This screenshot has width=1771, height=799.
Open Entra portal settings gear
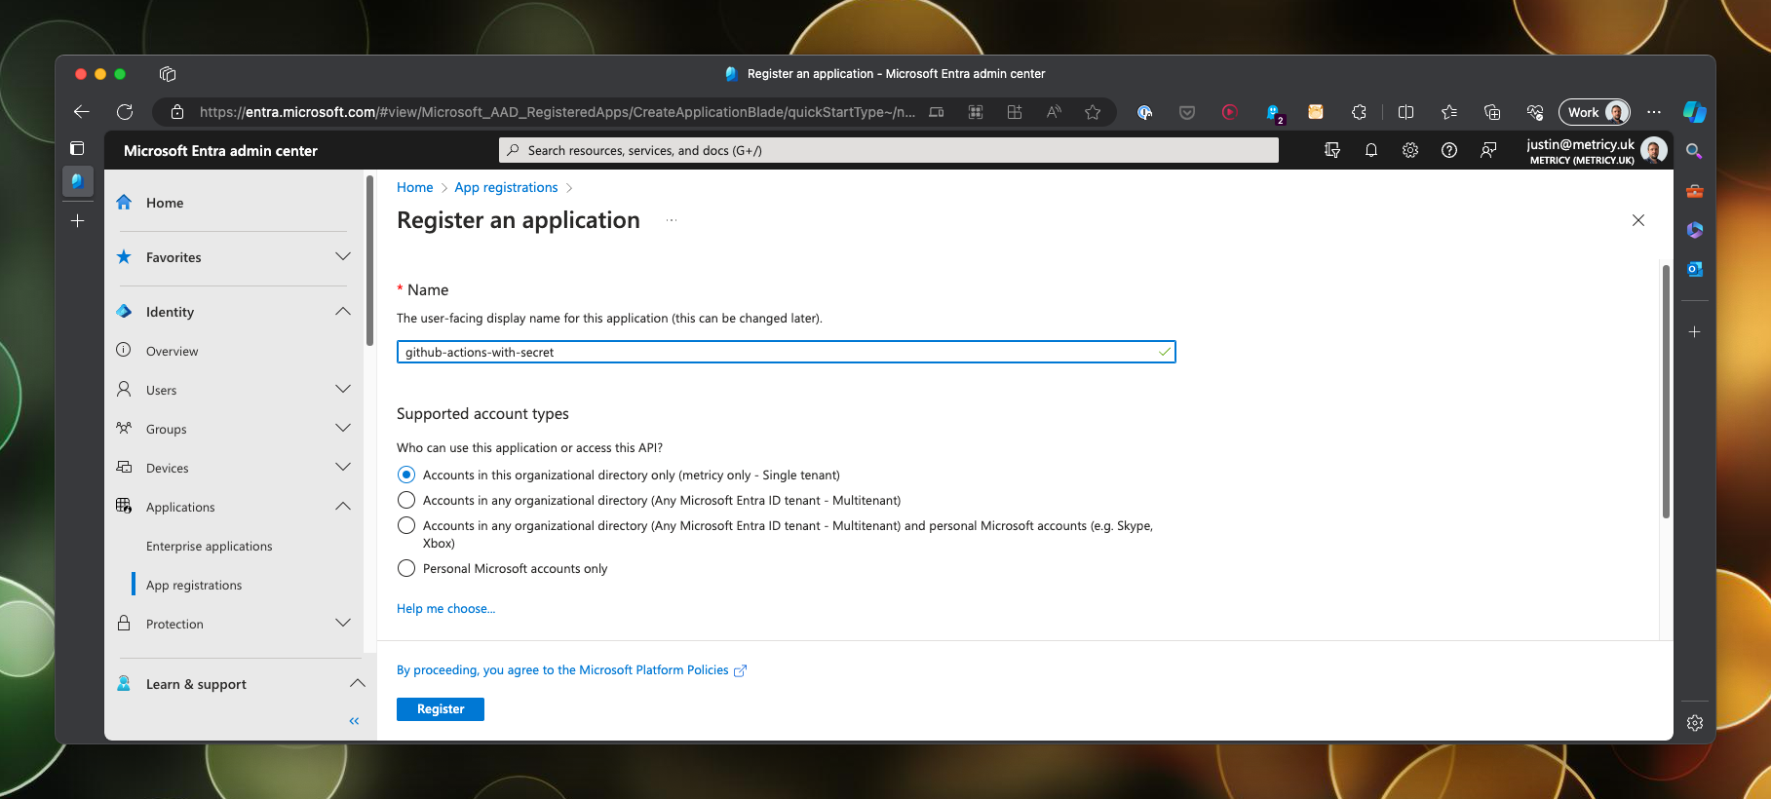(1410, 150)
